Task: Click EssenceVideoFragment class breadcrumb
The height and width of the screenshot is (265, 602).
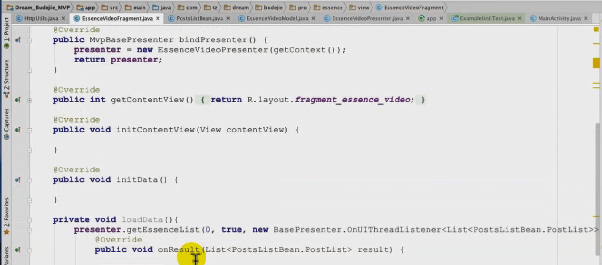Action: point(409,8)
